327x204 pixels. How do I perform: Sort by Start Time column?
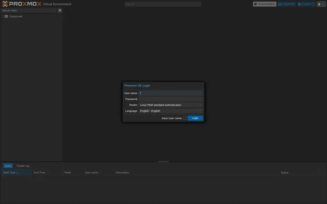pyautogui.click(x=16, y=173)
